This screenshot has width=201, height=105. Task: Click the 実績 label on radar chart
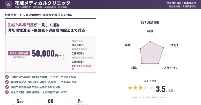tap(127, 45)
